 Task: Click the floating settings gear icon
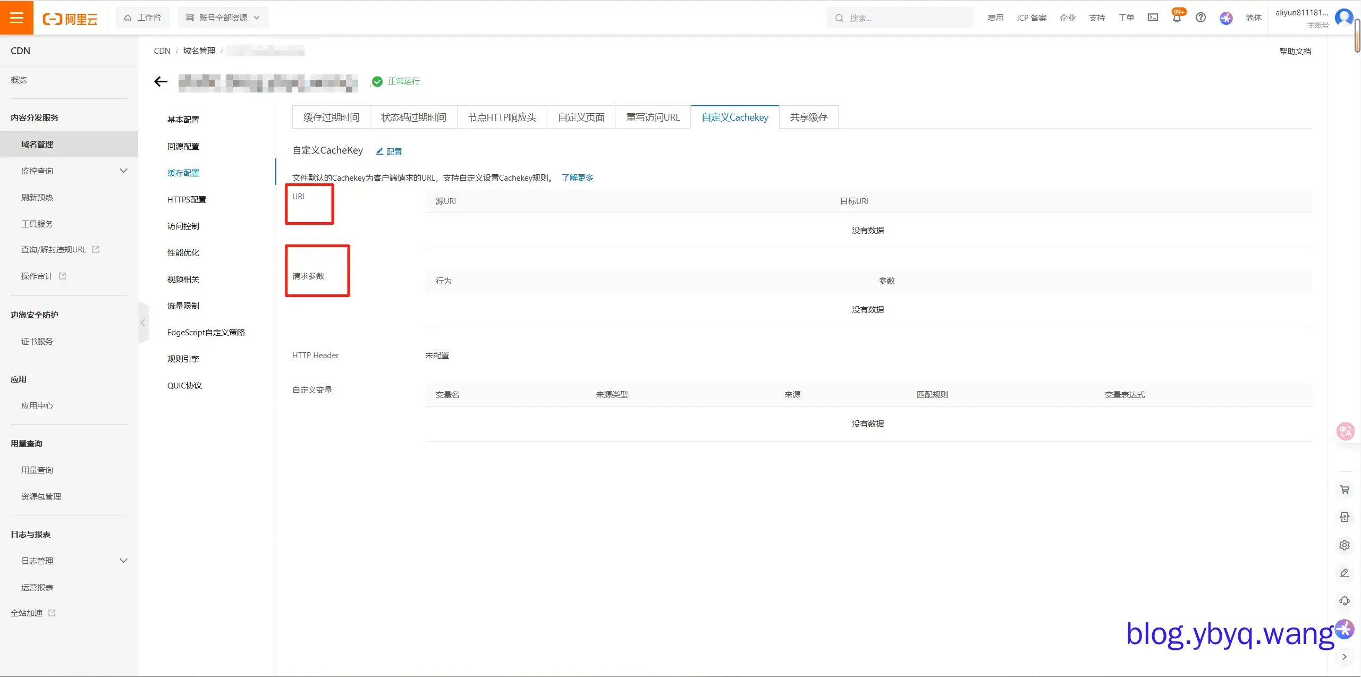coord(1344,545)
